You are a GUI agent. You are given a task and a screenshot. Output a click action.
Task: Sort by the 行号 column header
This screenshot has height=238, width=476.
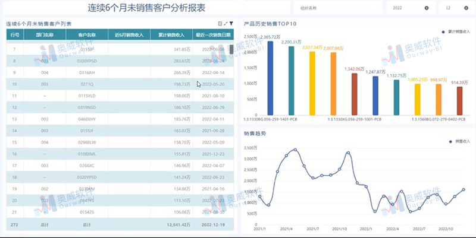pyautogui.click(x=15, y=35)
